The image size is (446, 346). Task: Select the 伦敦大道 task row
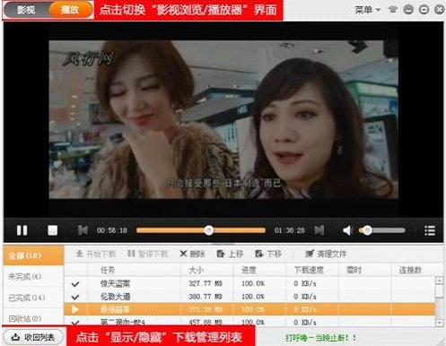pyautogui.click(x=249, y=297)
